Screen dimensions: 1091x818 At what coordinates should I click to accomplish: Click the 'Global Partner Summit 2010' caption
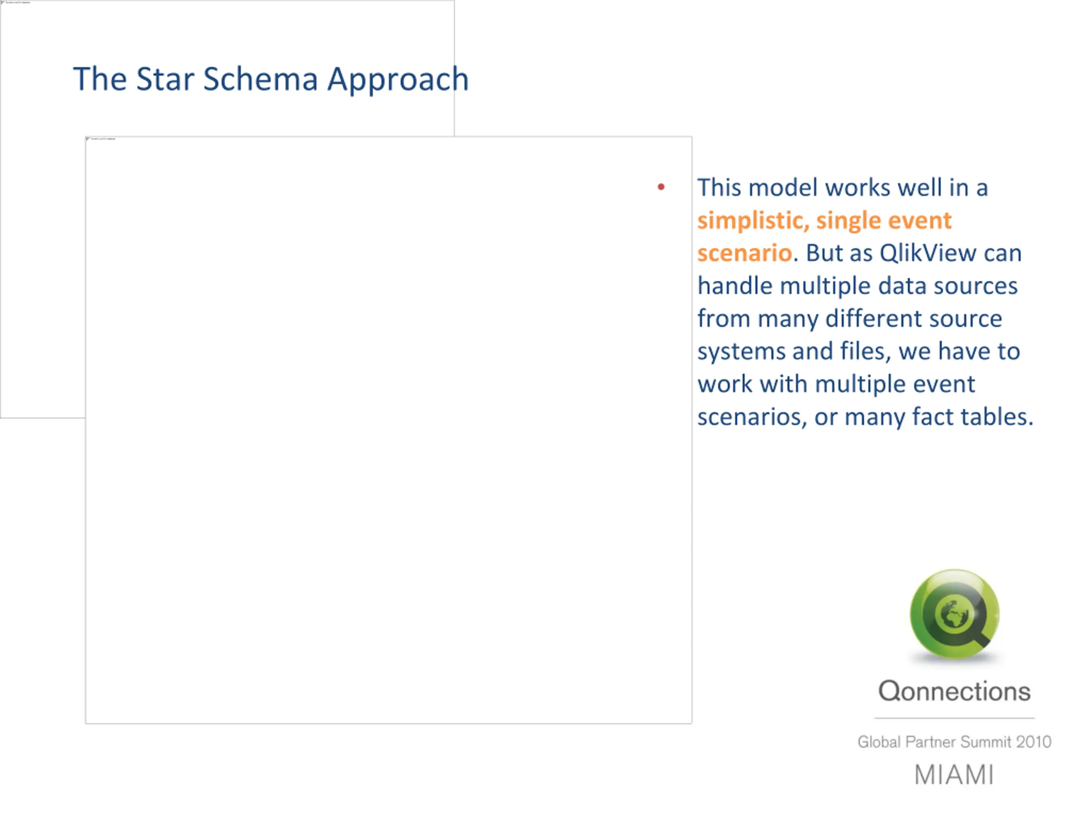point(954,742)
